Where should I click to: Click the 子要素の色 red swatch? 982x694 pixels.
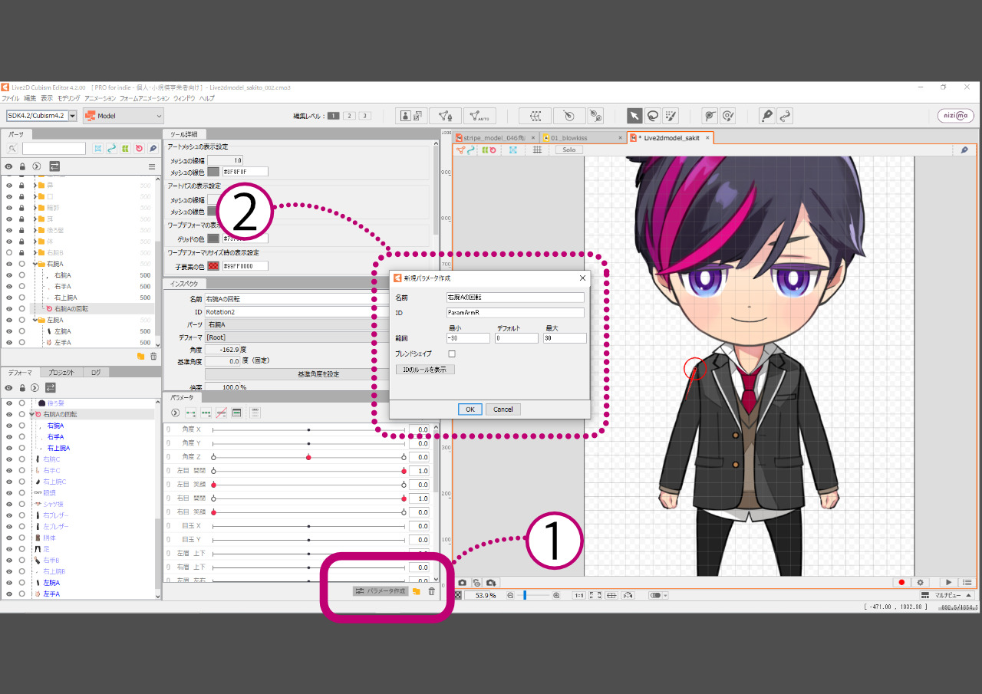click(x=213, y=266)
